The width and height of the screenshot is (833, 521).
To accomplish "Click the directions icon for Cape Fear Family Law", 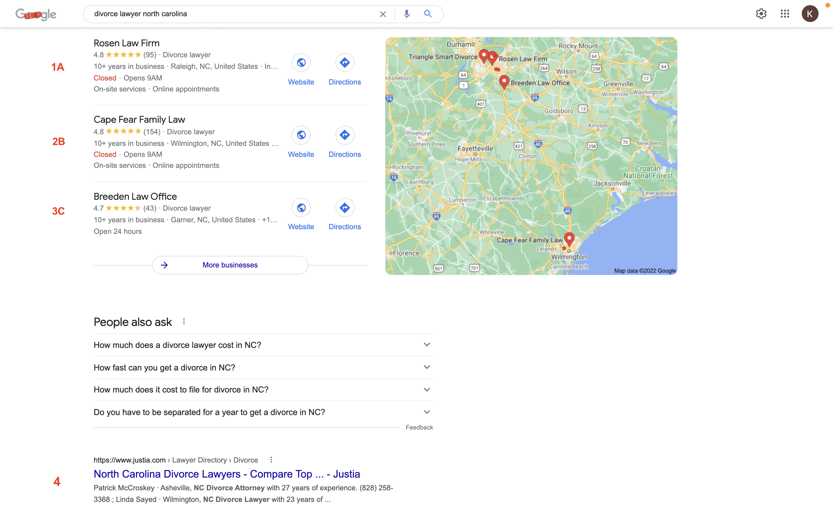I will (344, 135).
